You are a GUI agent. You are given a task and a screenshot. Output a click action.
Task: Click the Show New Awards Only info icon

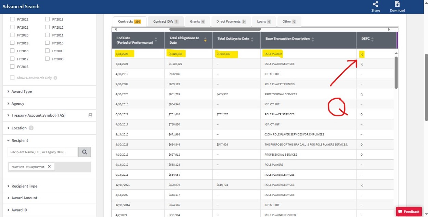coord(55,78)
